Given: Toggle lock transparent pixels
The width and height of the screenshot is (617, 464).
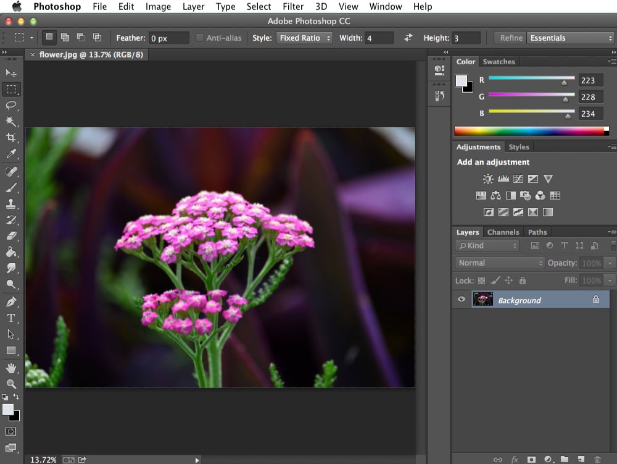Looking at the screenshot, I should point(481,280).
